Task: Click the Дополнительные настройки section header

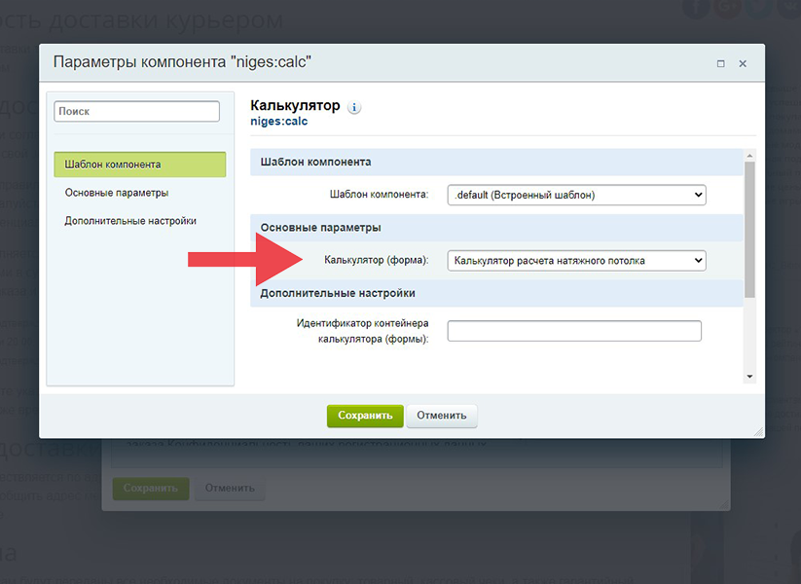Action: pyautogui.click(x=496, y=293)
